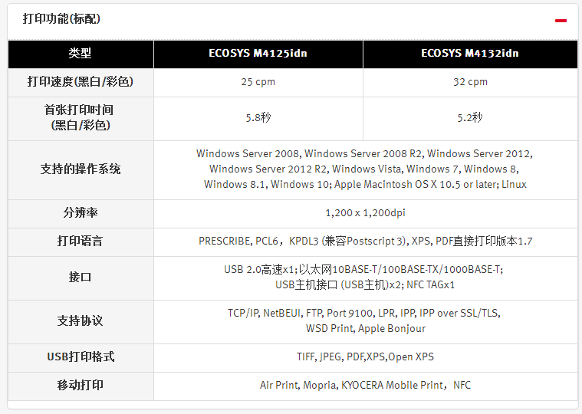The height and width of the screenshot is (414, 582).
Task: Select the ECOSYS M4132idn column header
Action: 470,54
